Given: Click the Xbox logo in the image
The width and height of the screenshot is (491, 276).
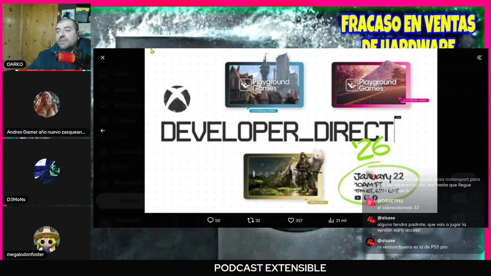Looking at the screenshot, I should pyautogui.click(x=177, y=99).
